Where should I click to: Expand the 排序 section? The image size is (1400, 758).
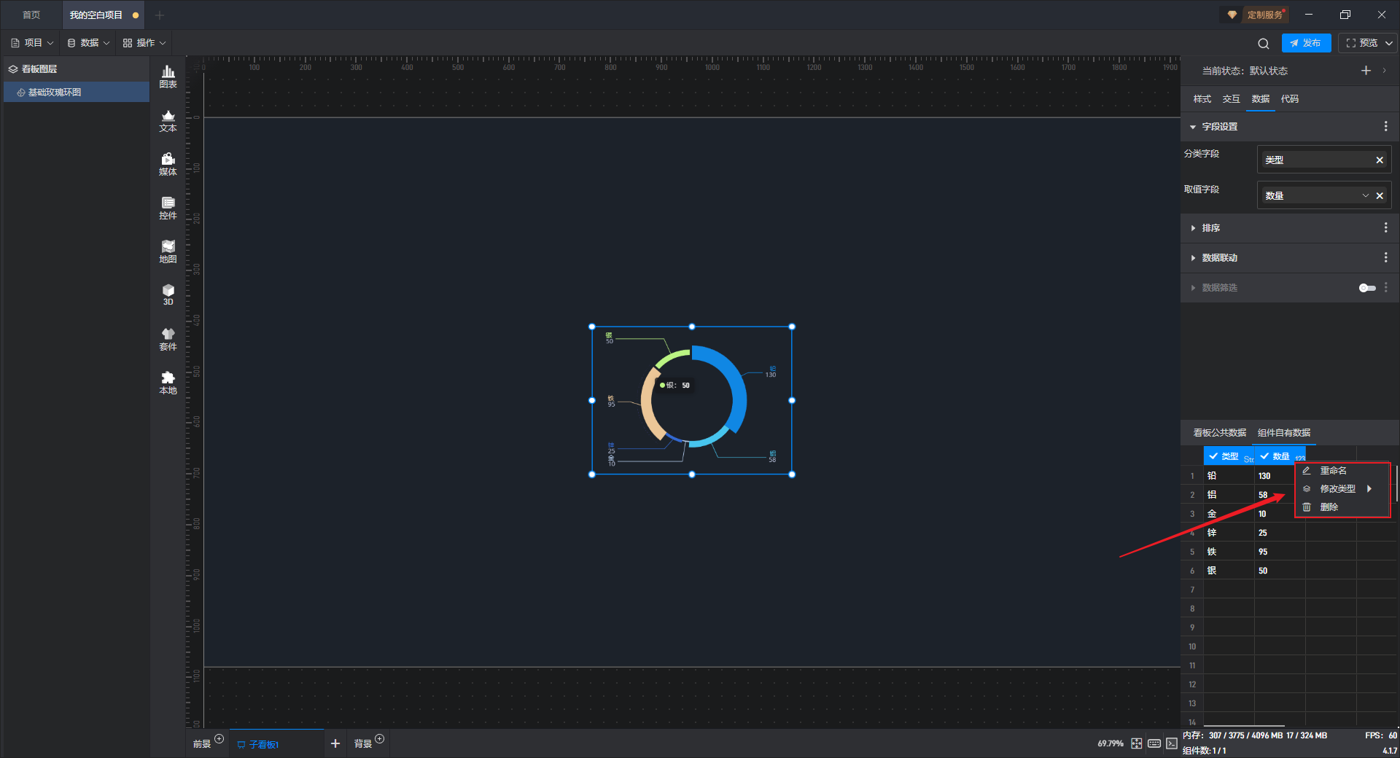1193,228
